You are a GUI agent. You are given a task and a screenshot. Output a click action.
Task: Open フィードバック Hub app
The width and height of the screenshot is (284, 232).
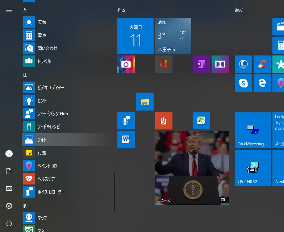pos(67,113)
